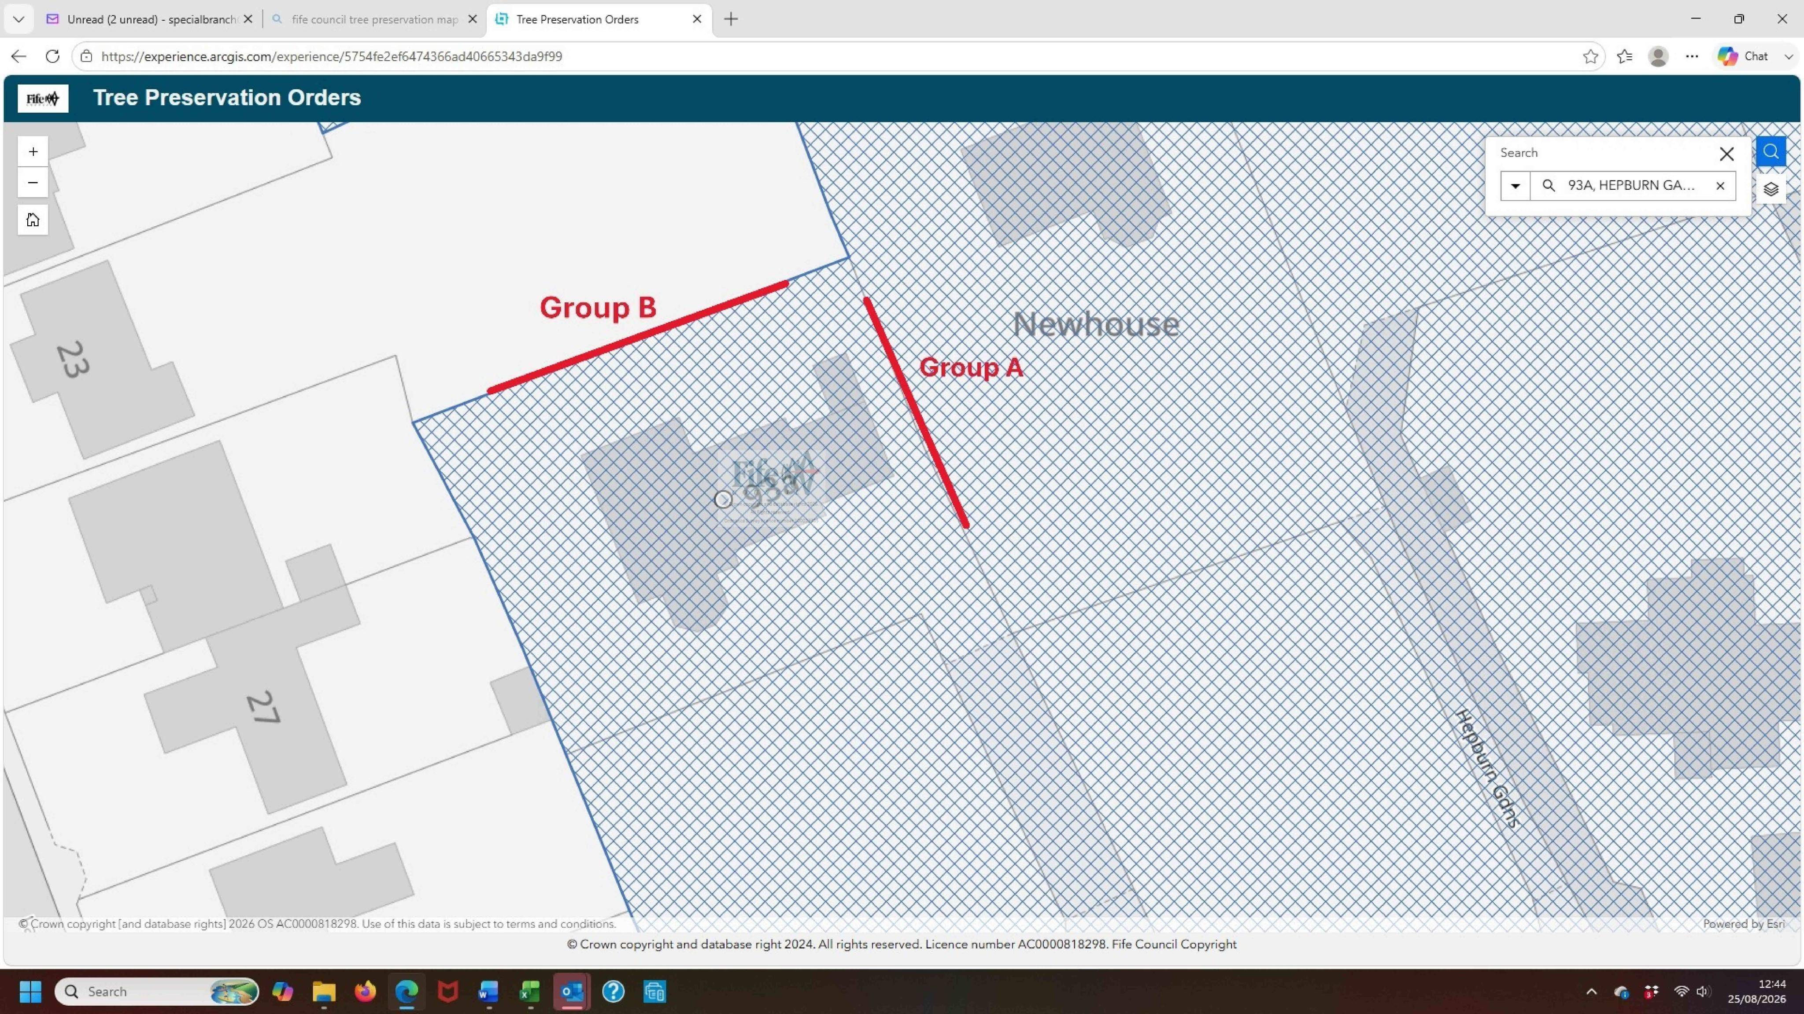
Task: Click the Powered by Esri link
Action: pyautogui.click(x=1744, y=924)
